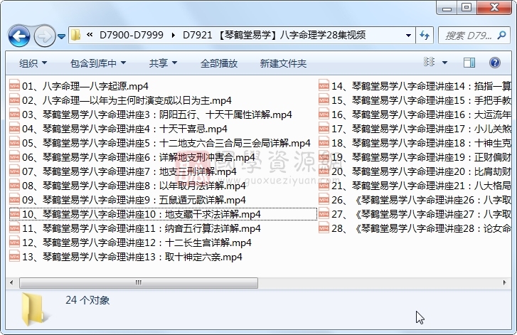Viewport: 517px width, 335px height.
Task: Click the change view icon in toolbar
Action: point(429,63)
